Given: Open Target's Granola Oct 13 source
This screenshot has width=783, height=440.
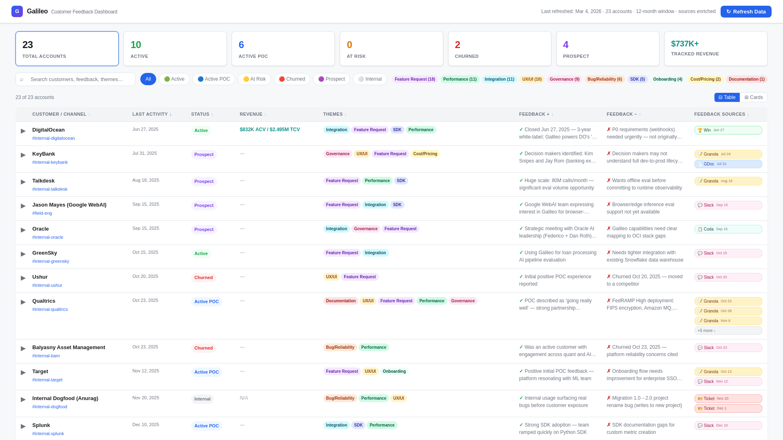Looking at the screenshot, I should pyautogui.click(x=728, y=372).
